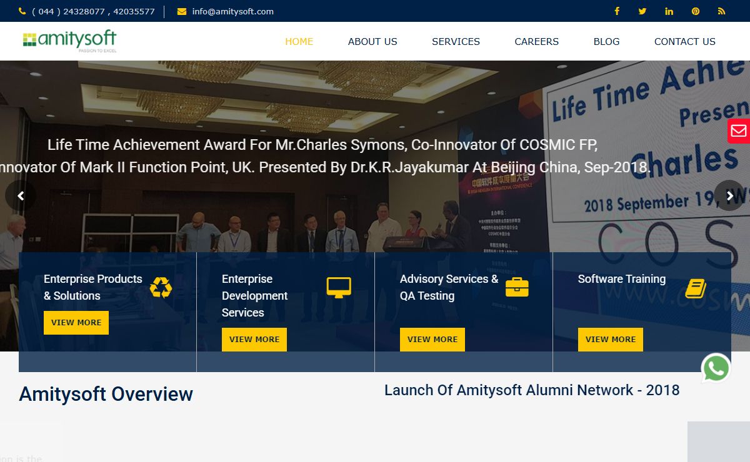The width and height of the screenshot is (750, 462).
Task: Select the HOME menu item
Action: tap(299, 42)
